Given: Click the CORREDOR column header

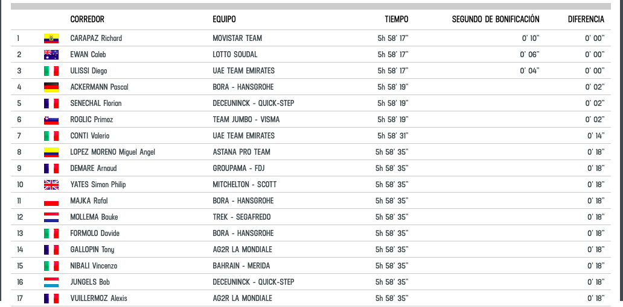Looking at the screenshot, I should click(88, 19).
